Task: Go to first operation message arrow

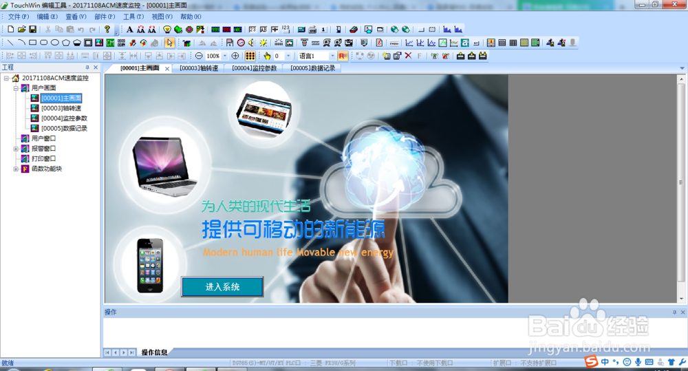Action: [x=107, y=352]
